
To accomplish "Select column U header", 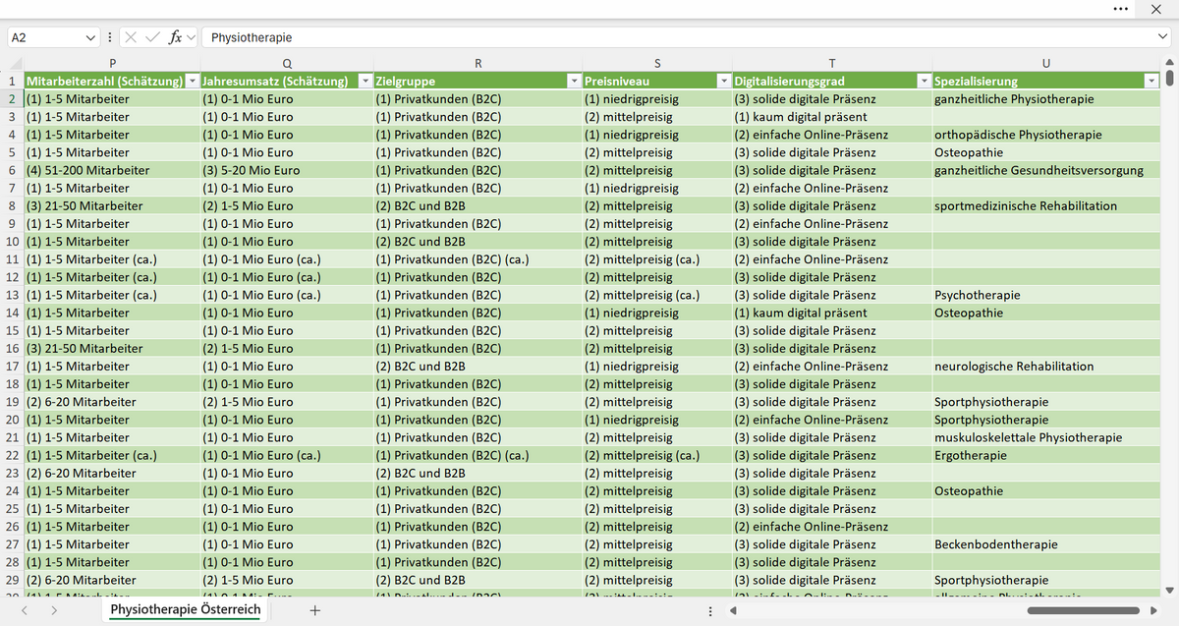I will pos(1045,64).
